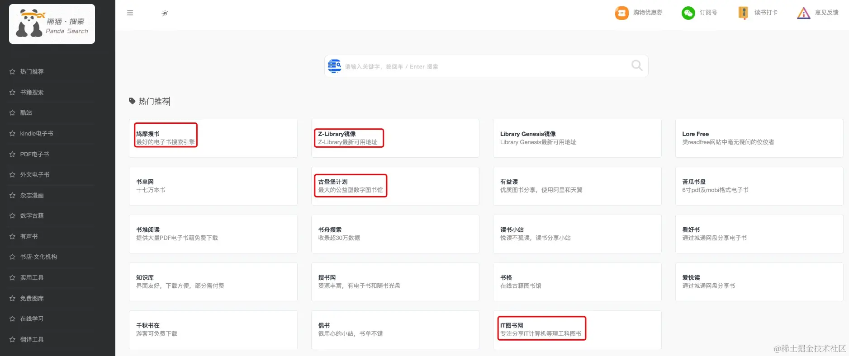
Task: Click the star icon beside 实用工具
Action: 12,277
